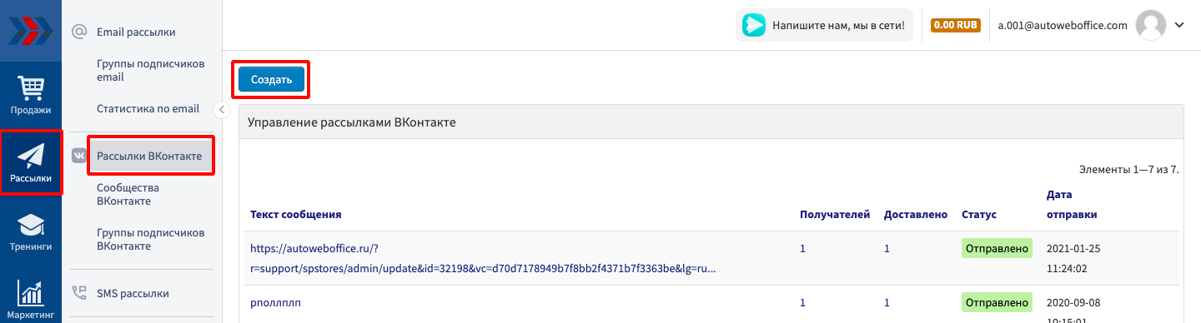Screen dimensions: 1201x323
Task: Open the Рассылки paper plane section
Action: pyautogui.click(x=31, y=162)
